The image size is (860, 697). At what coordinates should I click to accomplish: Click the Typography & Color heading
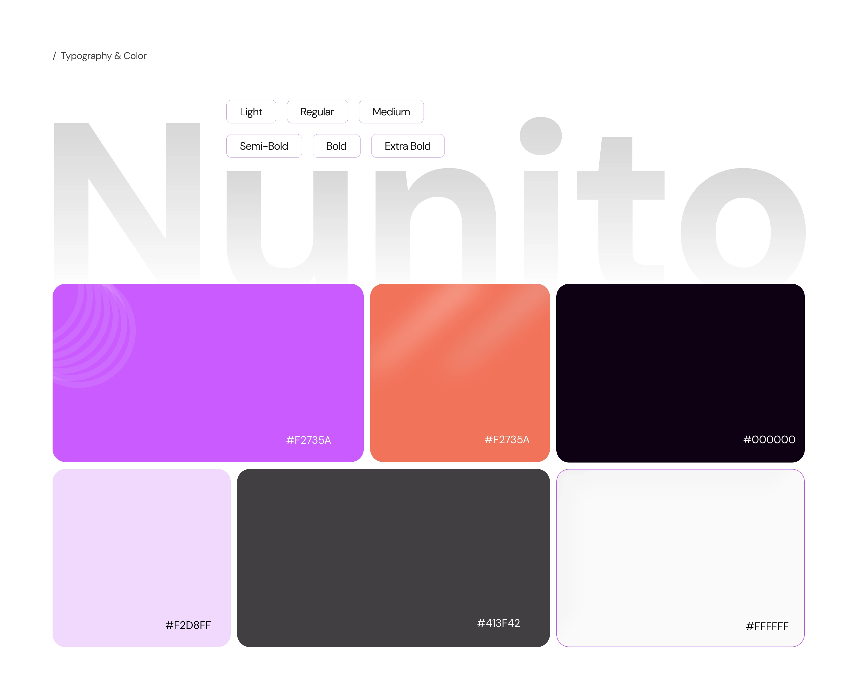(x=104, y=56)
